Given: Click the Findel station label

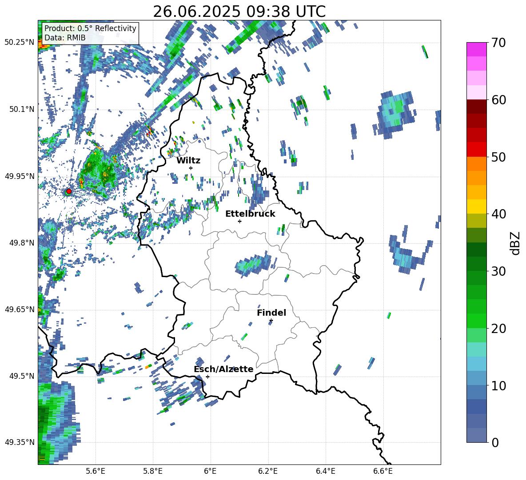Looking at the screenshot, I should point(271,313).
